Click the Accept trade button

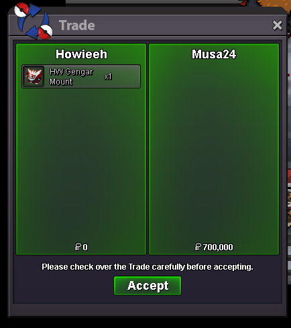(148, 286)
